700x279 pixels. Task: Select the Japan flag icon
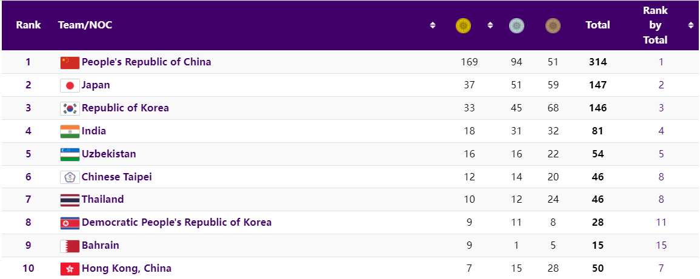coord(70,85)
